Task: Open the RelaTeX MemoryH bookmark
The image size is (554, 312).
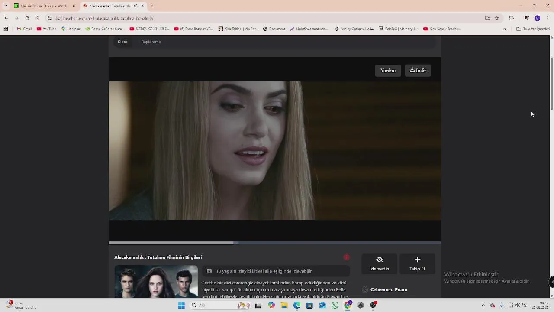Action: (x=398, y=29)
